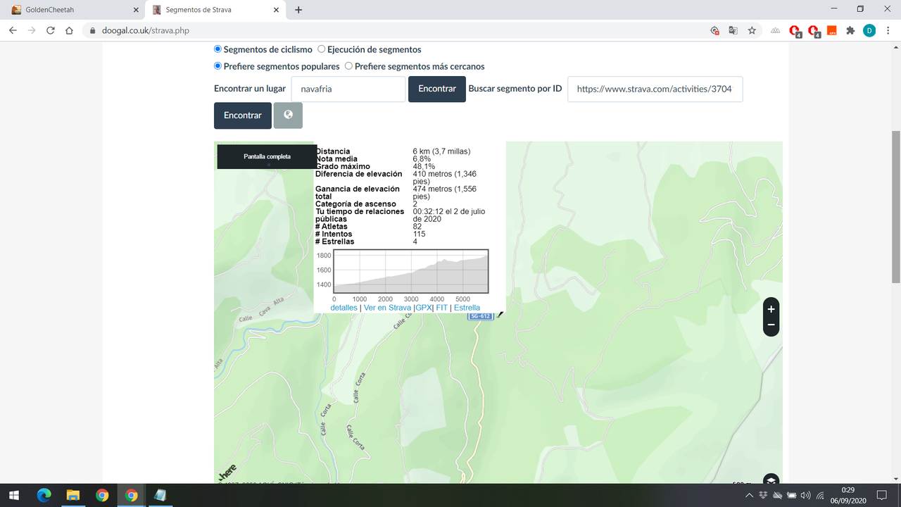The image size is (901, 507).
Task: Open File Explorer from taskbar
Action: click(x=73, y=495)
